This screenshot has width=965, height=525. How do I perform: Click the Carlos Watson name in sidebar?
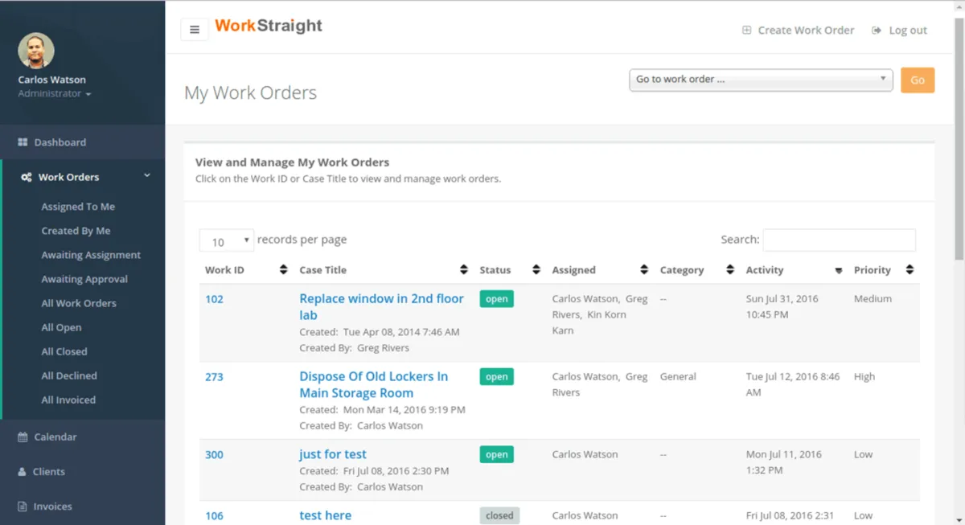[x=51, y=80]
